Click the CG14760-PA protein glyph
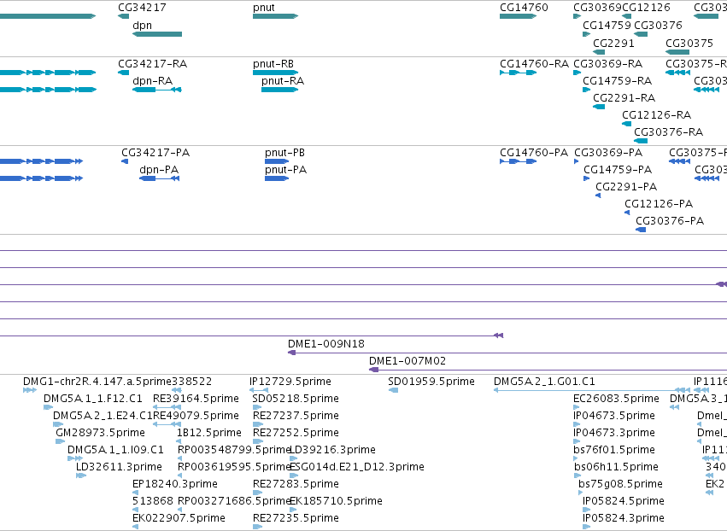 click(x=518, y=161)
